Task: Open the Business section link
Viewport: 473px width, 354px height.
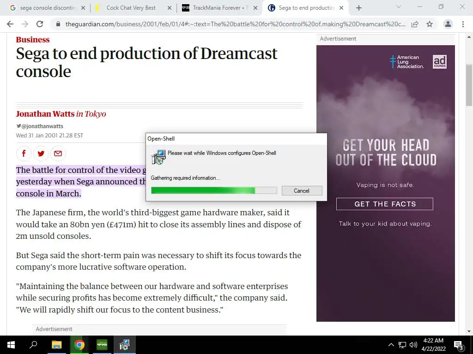Action: click(33, 40)
